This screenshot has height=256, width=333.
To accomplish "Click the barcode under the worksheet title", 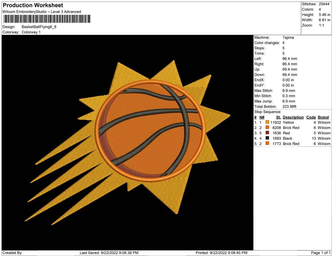I will point(46,19).
